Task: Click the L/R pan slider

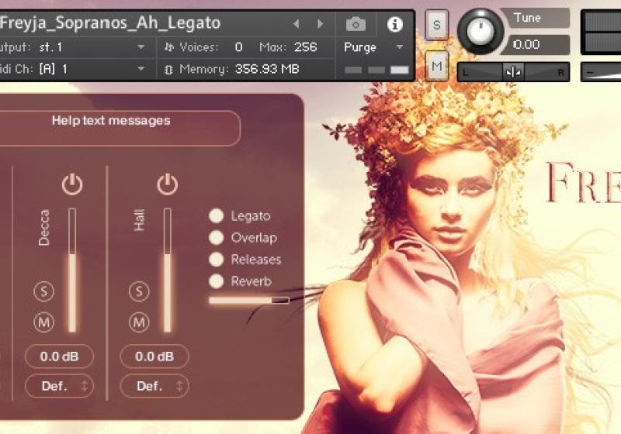Action: 513,72
